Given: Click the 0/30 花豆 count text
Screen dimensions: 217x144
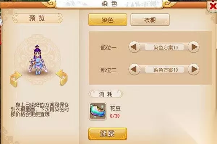Looking at the screenshot, I should point(115,116).
